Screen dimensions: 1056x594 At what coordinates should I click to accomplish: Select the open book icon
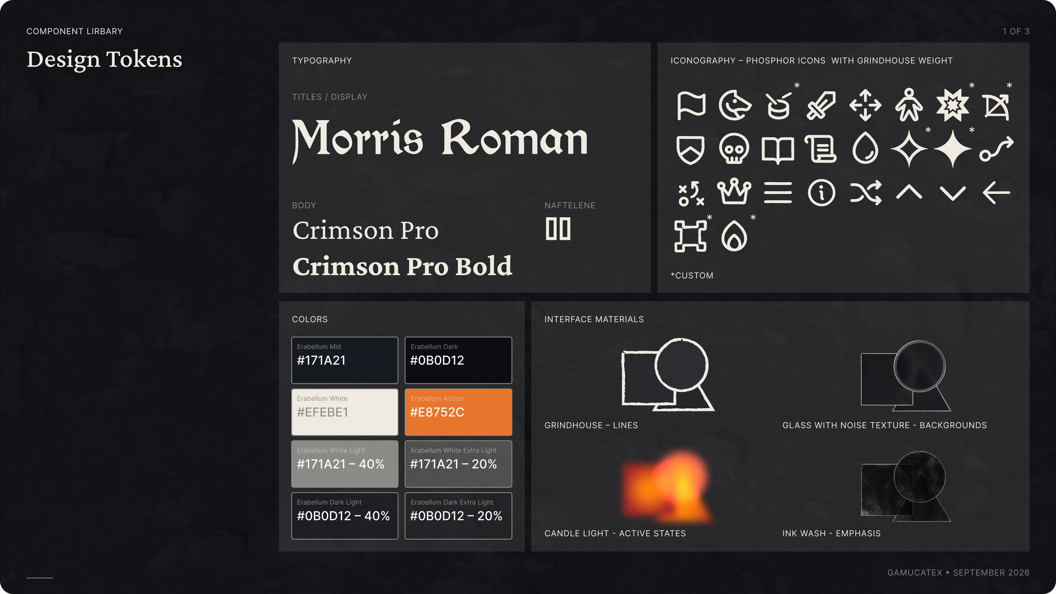778,150
